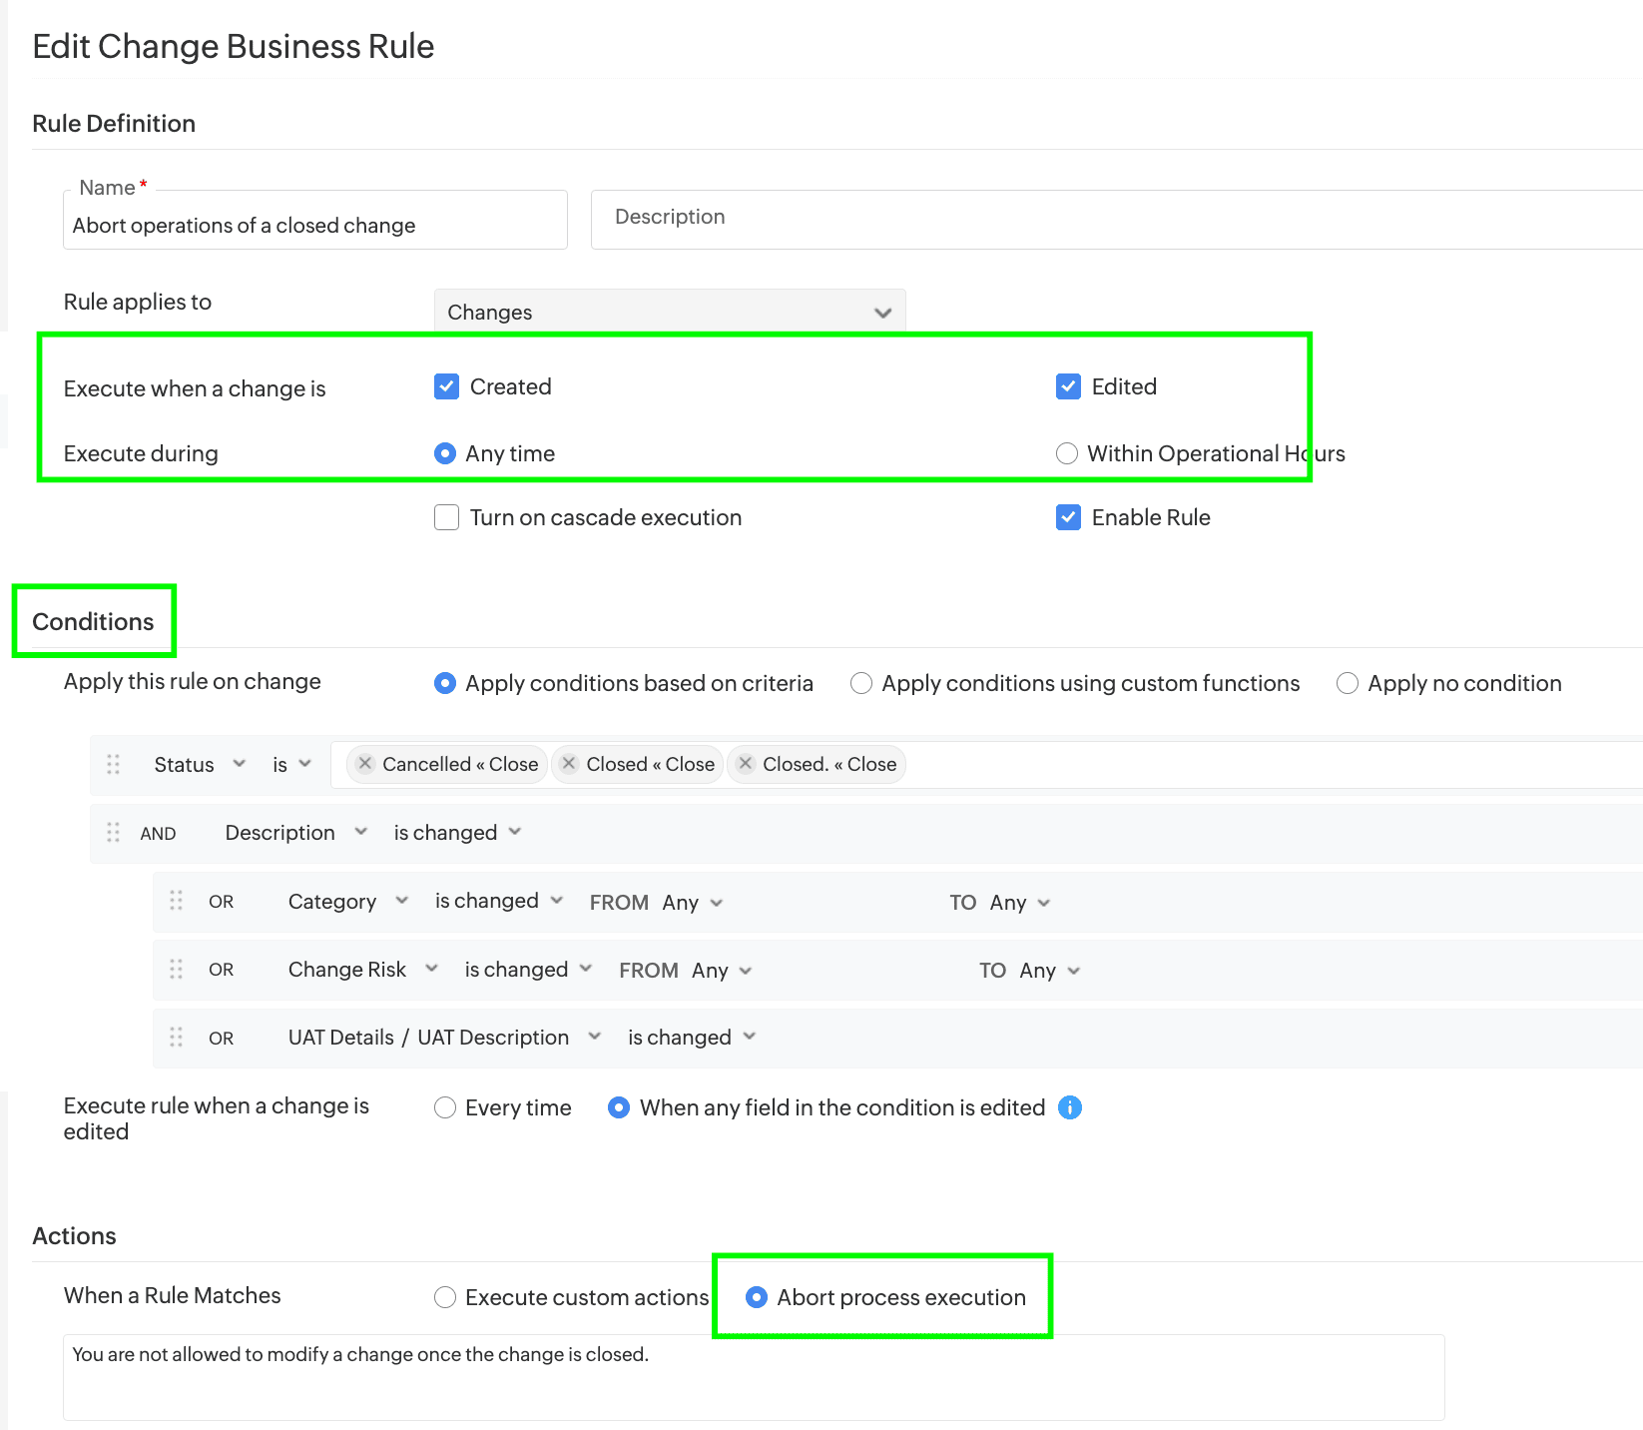Grab the drag handle on Change Risk row
The height and width of the screenshot is (1430, 1643).
pos(177,970)
